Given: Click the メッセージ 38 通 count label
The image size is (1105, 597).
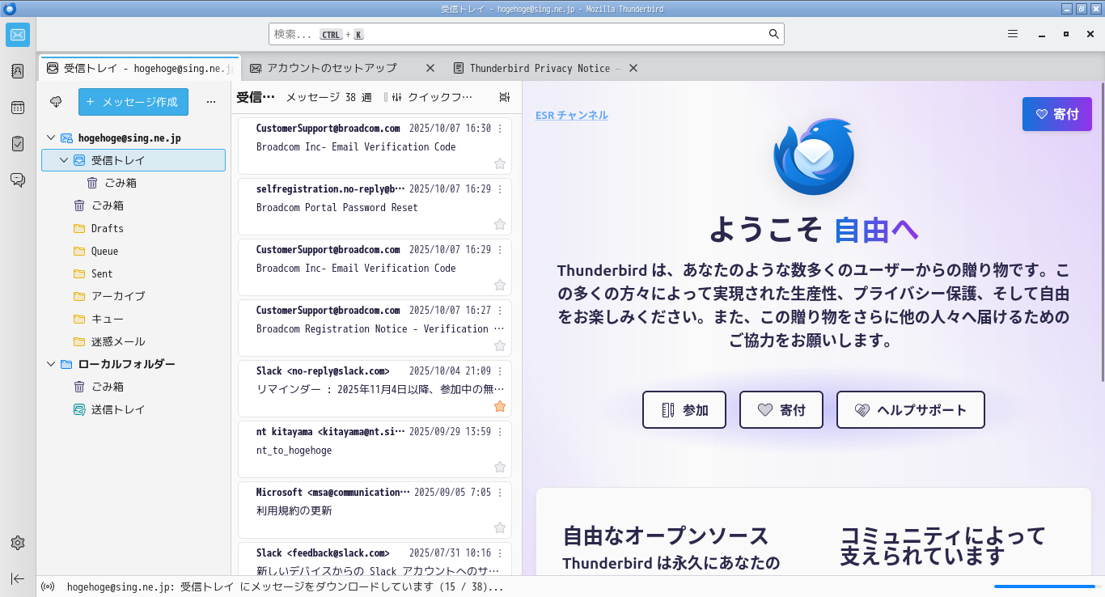Looking at the screenshot, I should click(328, 97).
